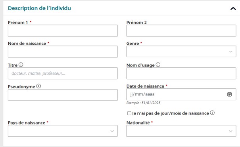Click the jj/mm/aaaa date input
The image size is (240, 147).
(181, 94)
